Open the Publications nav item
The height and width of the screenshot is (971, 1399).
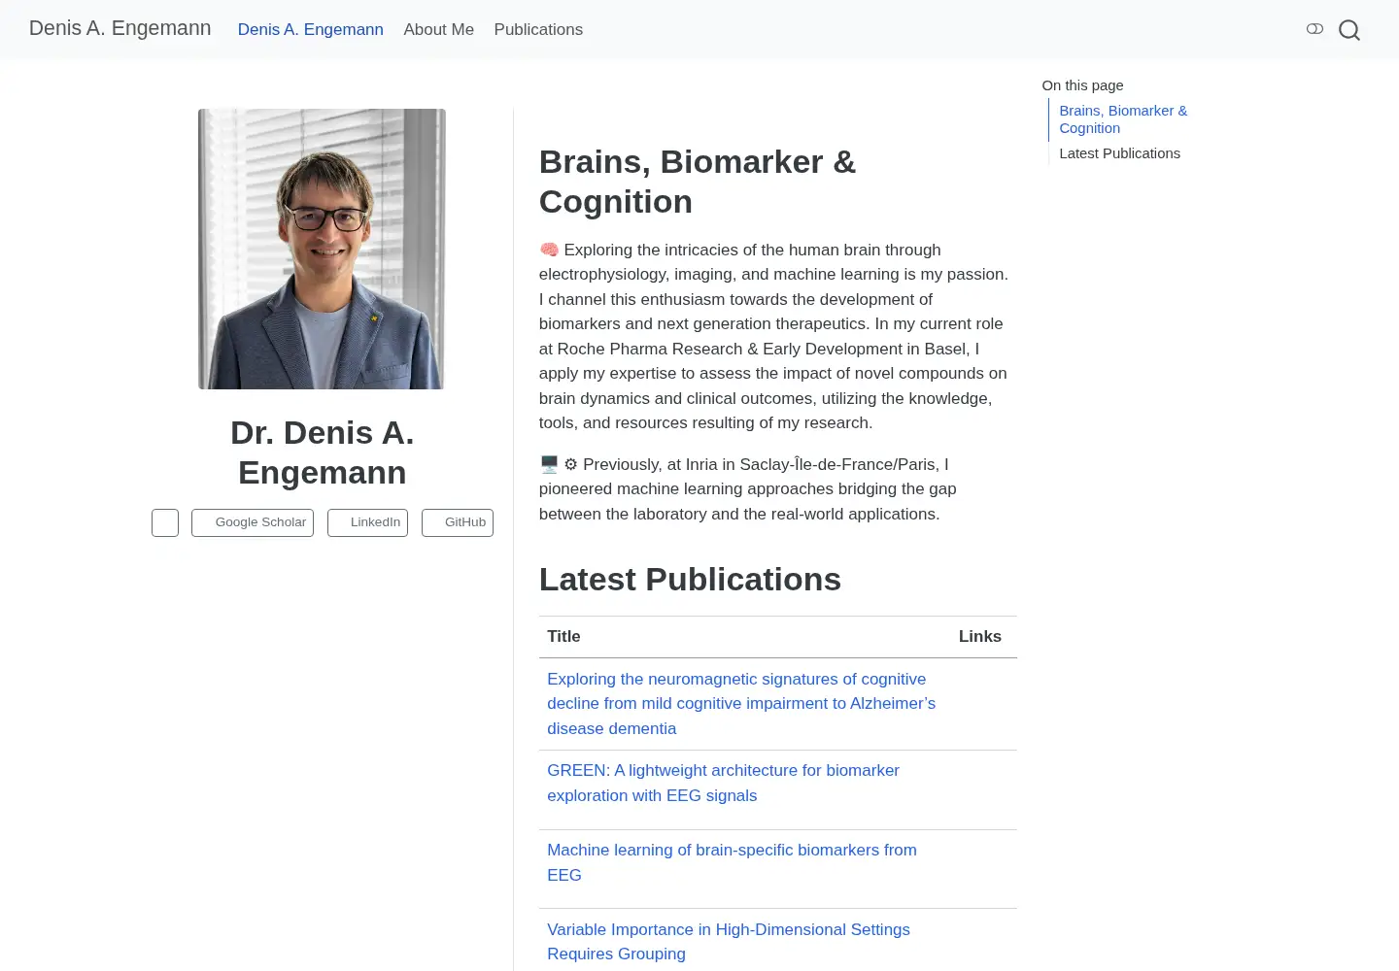tap(538, 29)
